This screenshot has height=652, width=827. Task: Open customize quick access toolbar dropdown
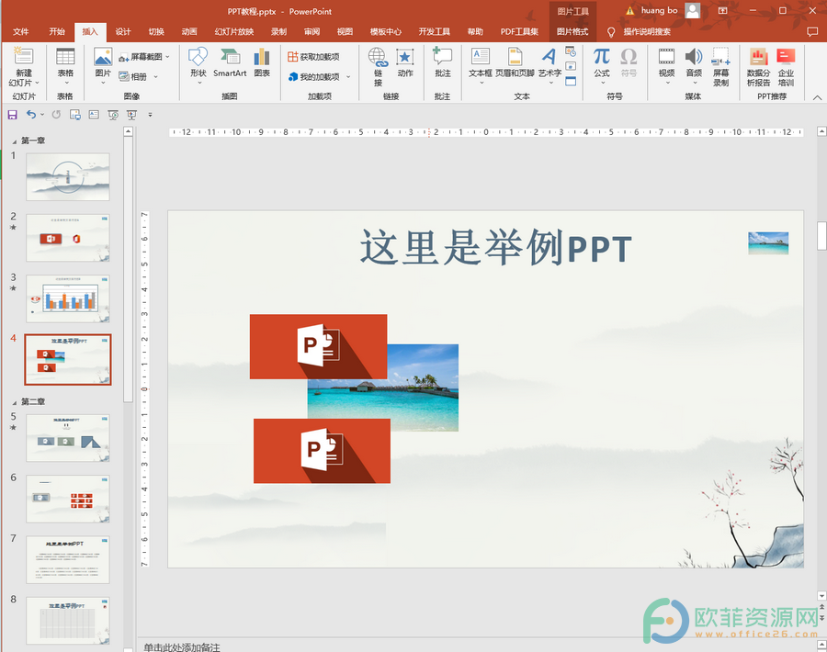coord(151,115)
